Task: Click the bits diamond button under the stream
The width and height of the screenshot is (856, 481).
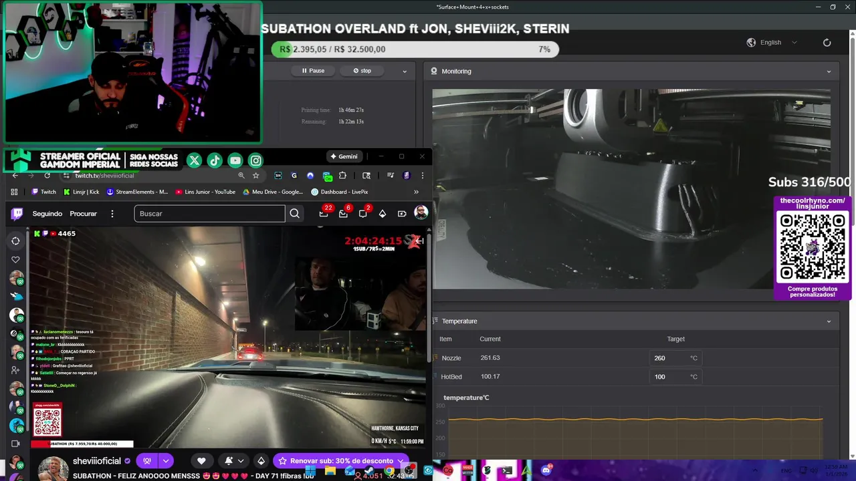Action: pyautogui.click(x=261, y=461)
